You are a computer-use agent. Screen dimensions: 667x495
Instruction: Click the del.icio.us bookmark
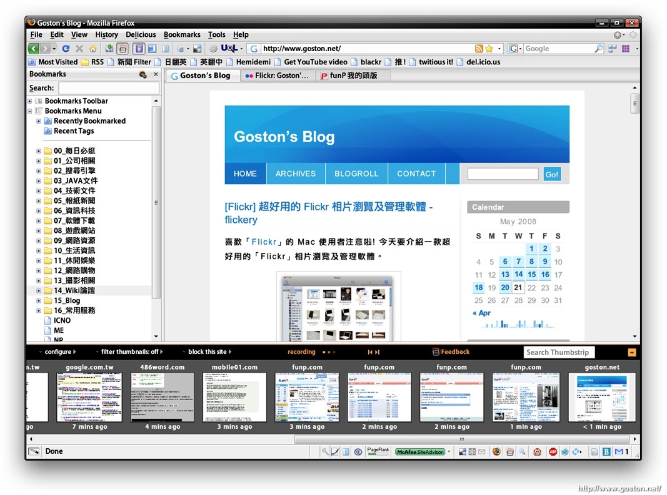(x=479, y=62)
